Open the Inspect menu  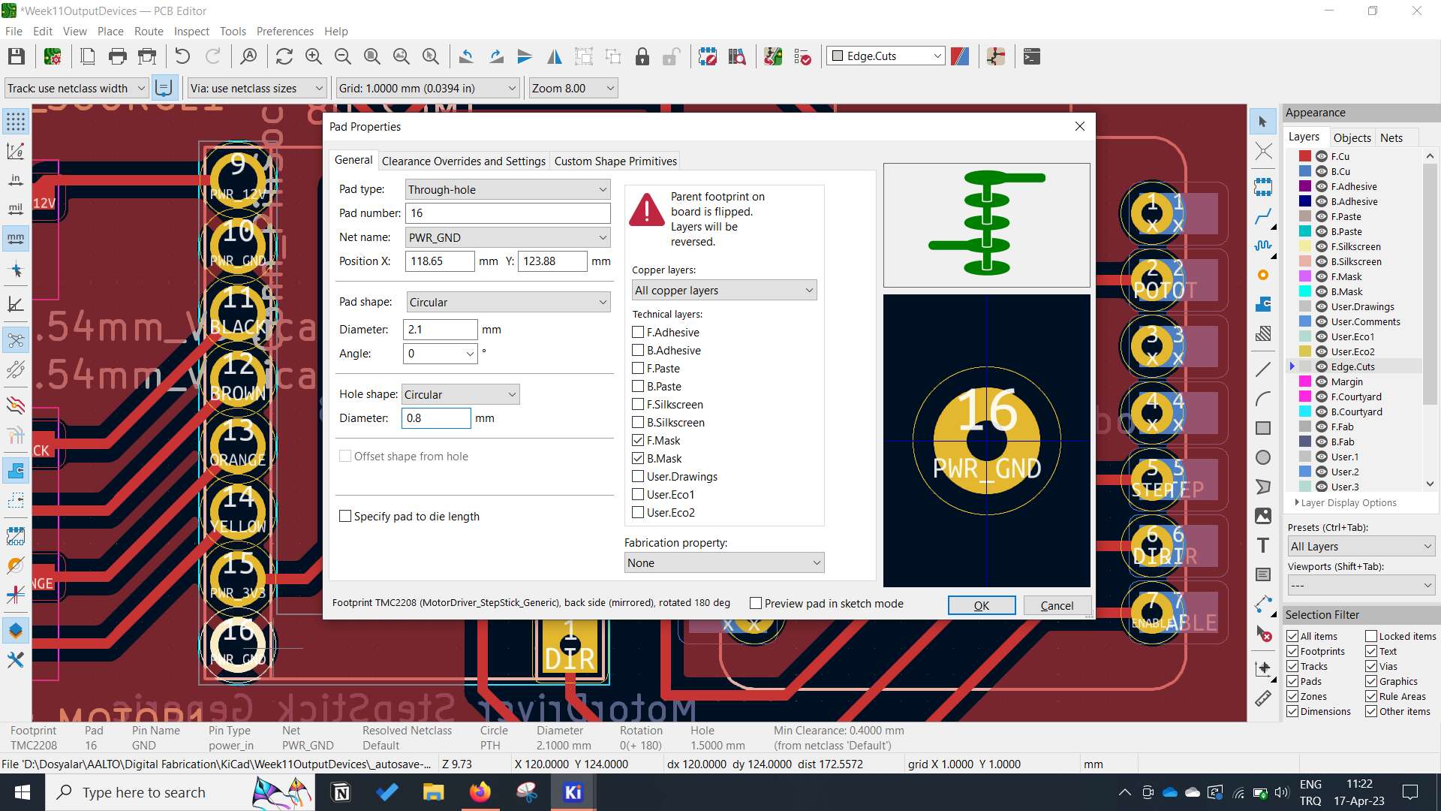[191, 31]
